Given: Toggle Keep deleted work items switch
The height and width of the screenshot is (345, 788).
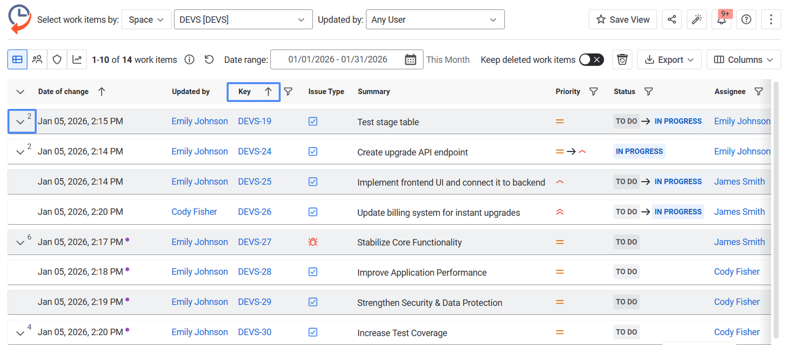Looking at the screenshot, I should pos(591,59).
